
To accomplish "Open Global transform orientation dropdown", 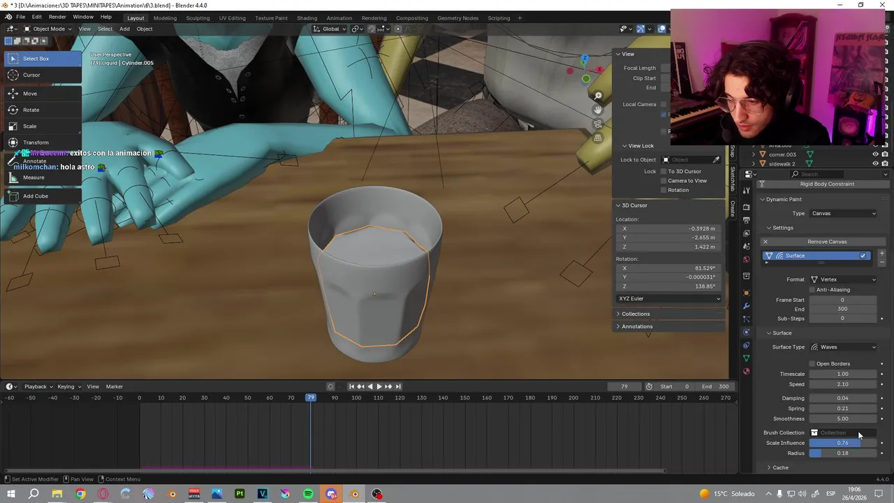I will click(x=330, y=29).
